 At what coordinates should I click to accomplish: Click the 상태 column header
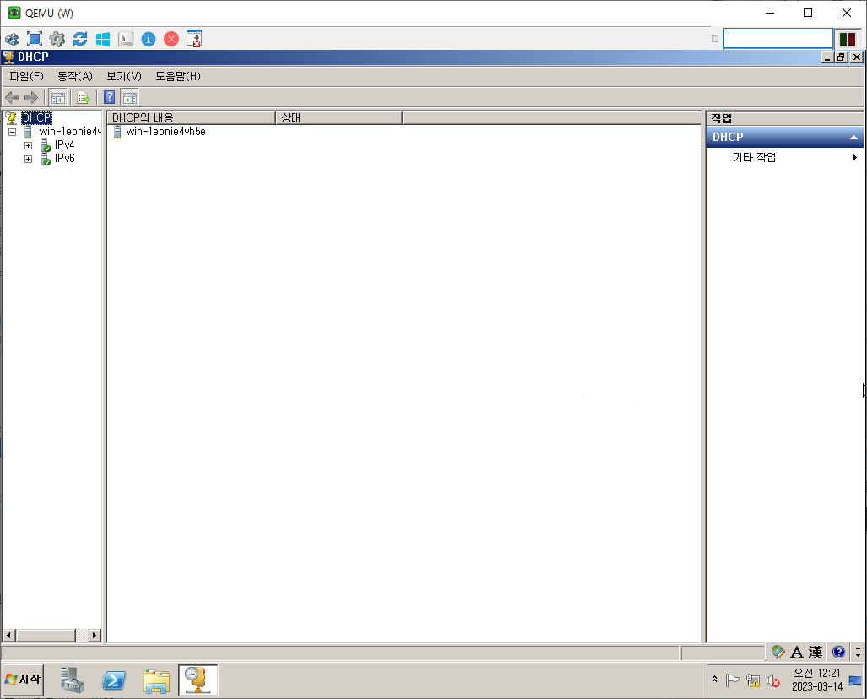[x=339, y=118]
